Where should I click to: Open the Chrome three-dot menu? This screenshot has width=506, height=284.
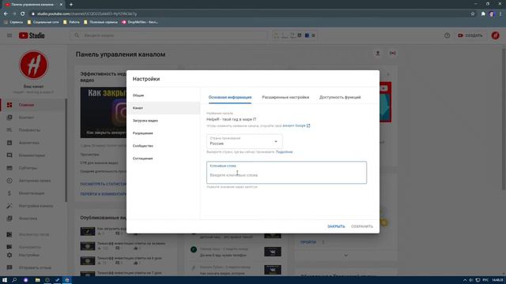pos(500,14)
